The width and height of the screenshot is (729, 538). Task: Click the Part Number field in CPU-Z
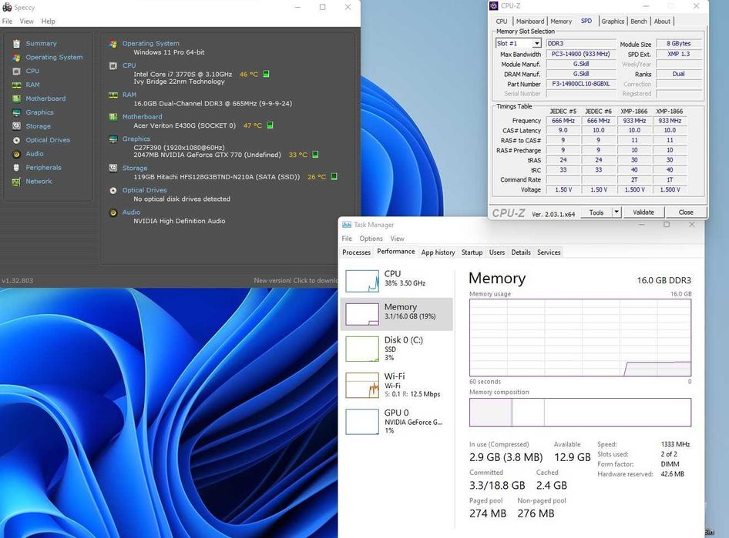581,84
